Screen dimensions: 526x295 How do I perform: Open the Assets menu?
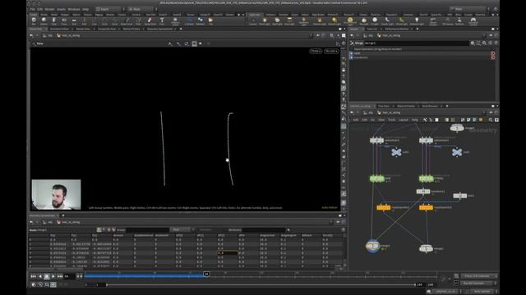coord(61,9)
